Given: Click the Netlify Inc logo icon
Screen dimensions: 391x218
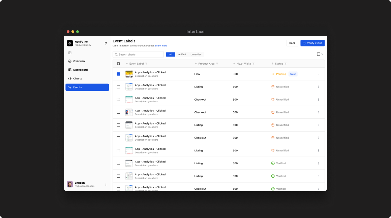Looking at the screenshot, I should coord(70,43).
